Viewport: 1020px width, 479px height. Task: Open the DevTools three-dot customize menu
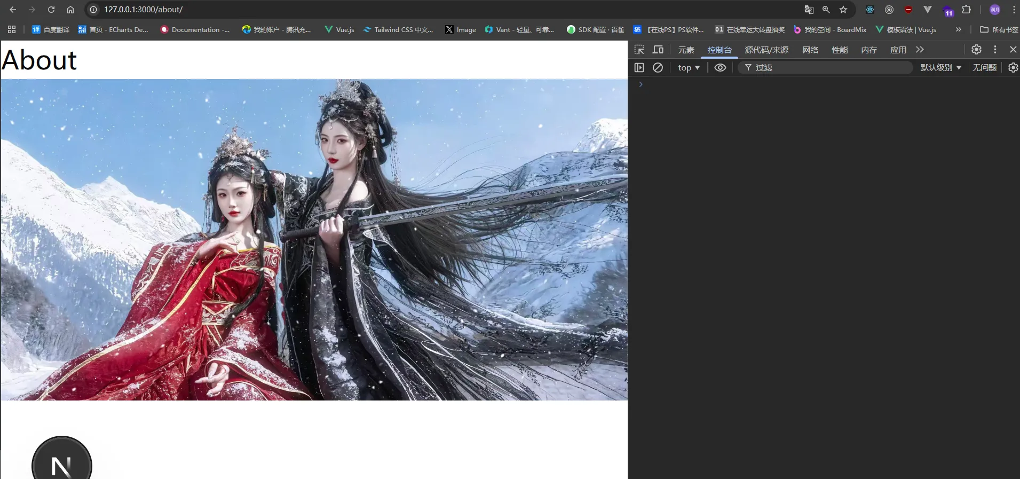point(995,50)
